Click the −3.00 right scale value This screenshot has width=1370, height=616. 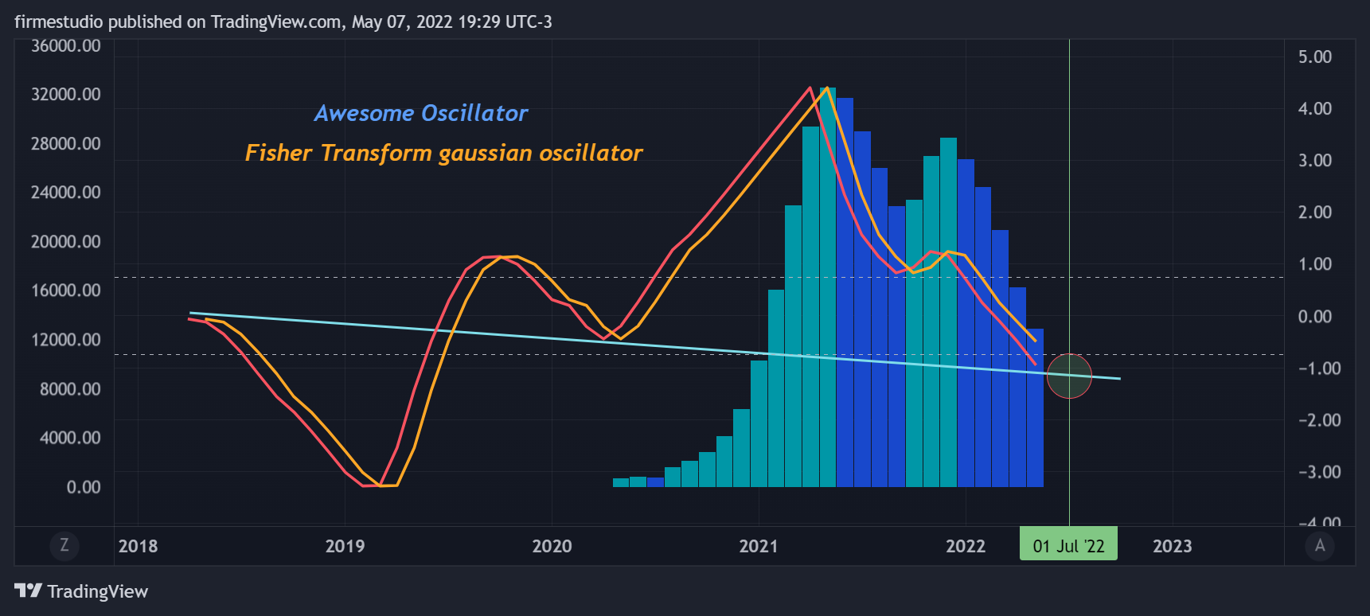[1320, 471]
